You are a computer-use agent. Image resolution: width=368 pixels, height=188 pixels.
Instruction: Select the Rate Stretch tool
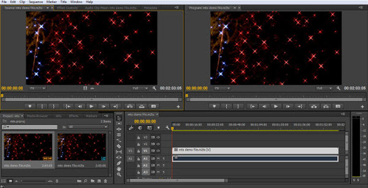click(119, 140)
